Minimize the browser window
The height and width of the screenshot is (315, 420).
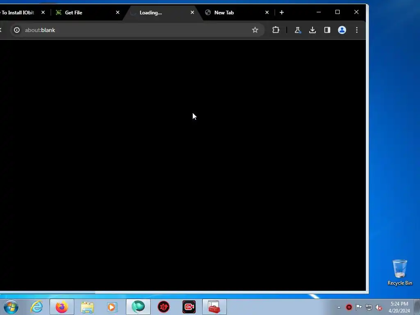pyautogui.click(x=319, y=12)
